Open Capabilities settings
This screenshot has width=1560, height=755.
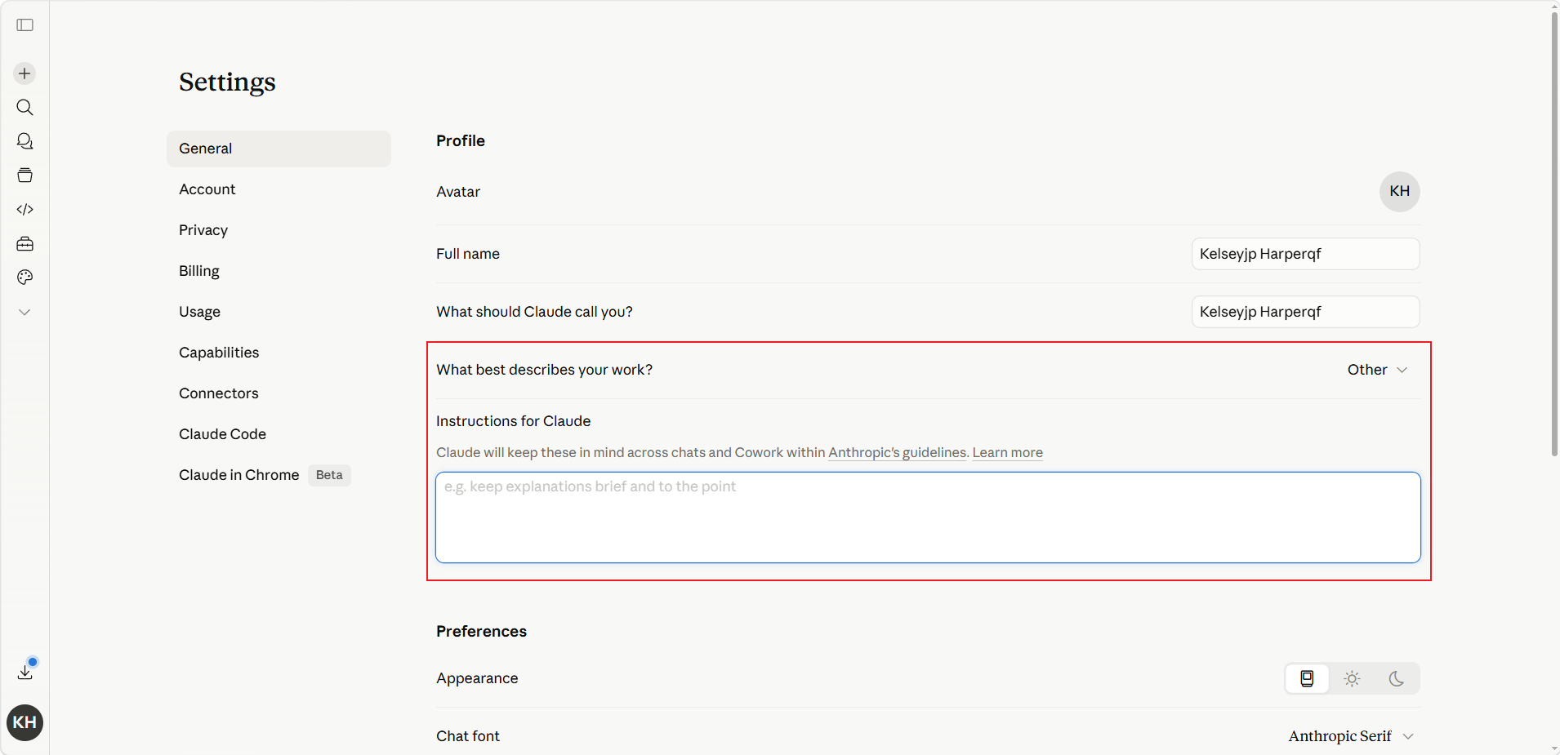point(279,353)
